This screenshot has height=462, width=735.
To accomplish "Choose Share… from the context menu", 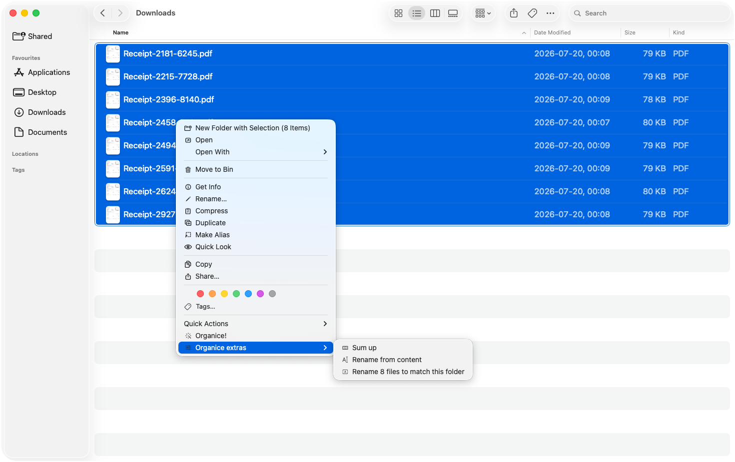I will pyautogui.click(x=255, y=276).
